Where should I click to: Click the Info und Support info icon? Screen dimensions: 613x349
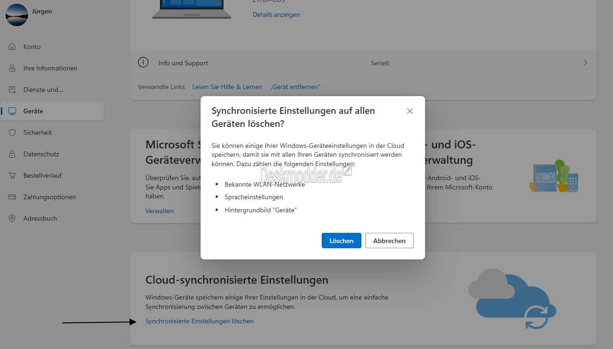tap(143, 63)
